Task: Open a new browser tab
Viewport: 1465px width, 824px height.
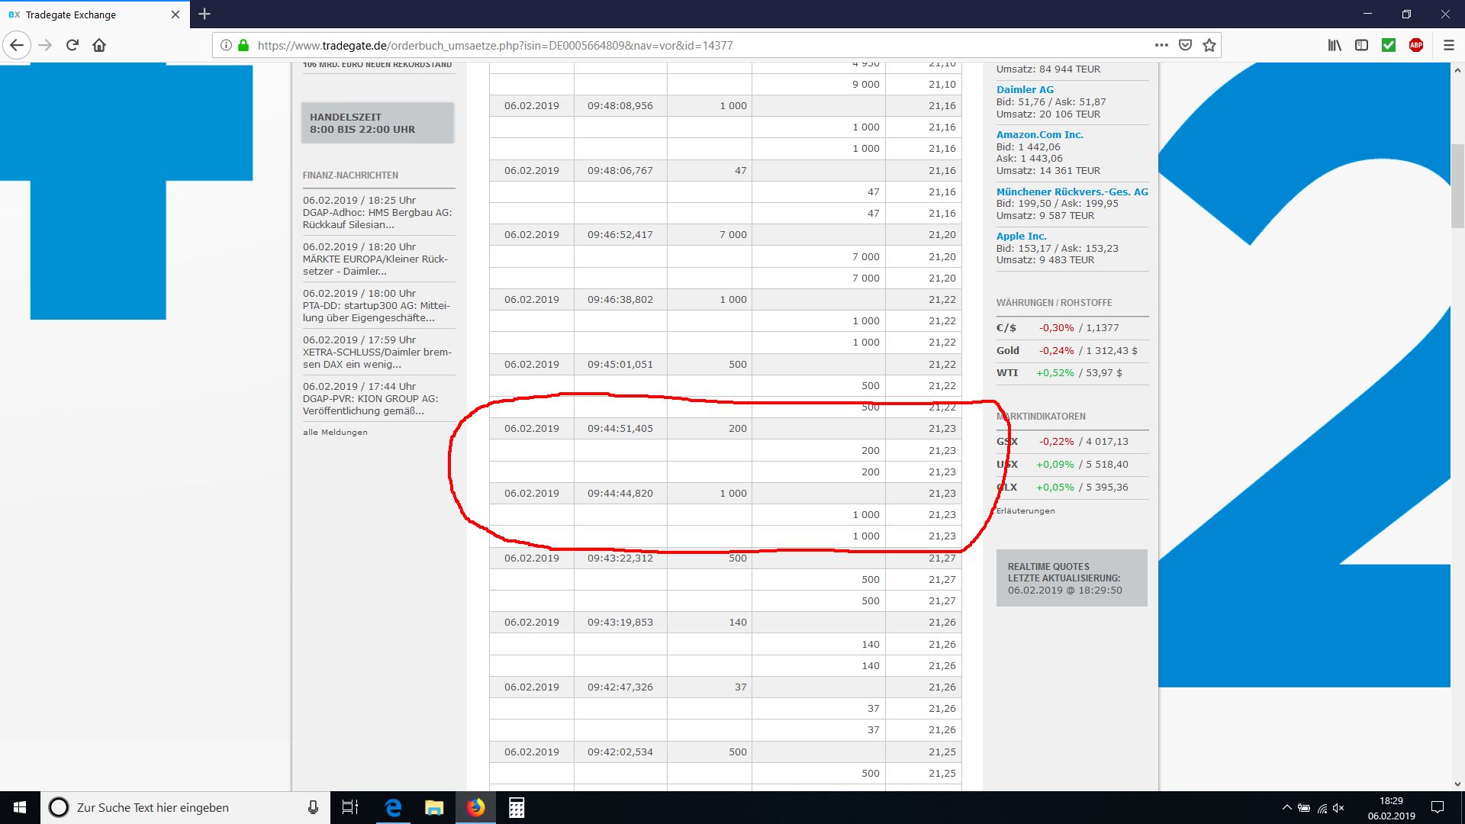Action: pyautogui.click(x=204, y=14)
